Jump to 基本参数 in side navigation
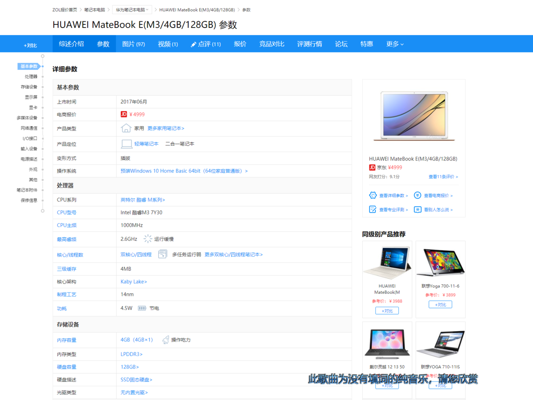533x400 pixels. (x=29, y=66)
